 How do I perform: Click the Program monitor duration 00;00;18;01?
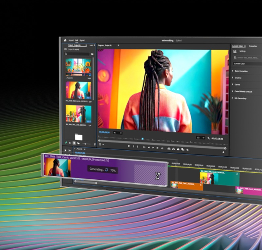(217, 139)
